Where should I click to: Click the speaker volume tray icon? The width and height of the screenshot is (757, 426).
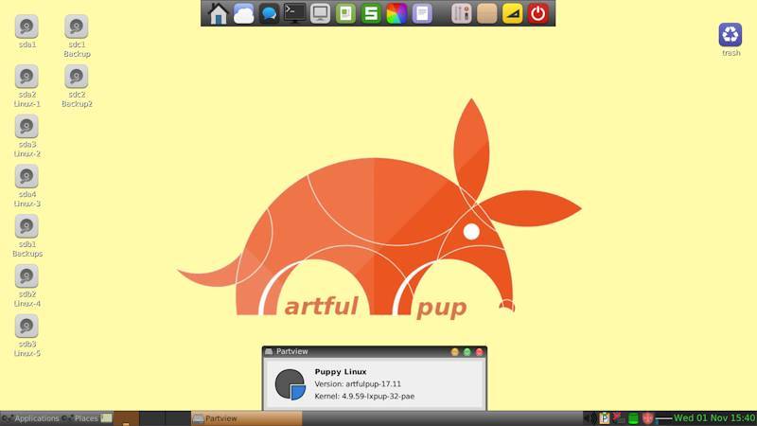(590, 418)
